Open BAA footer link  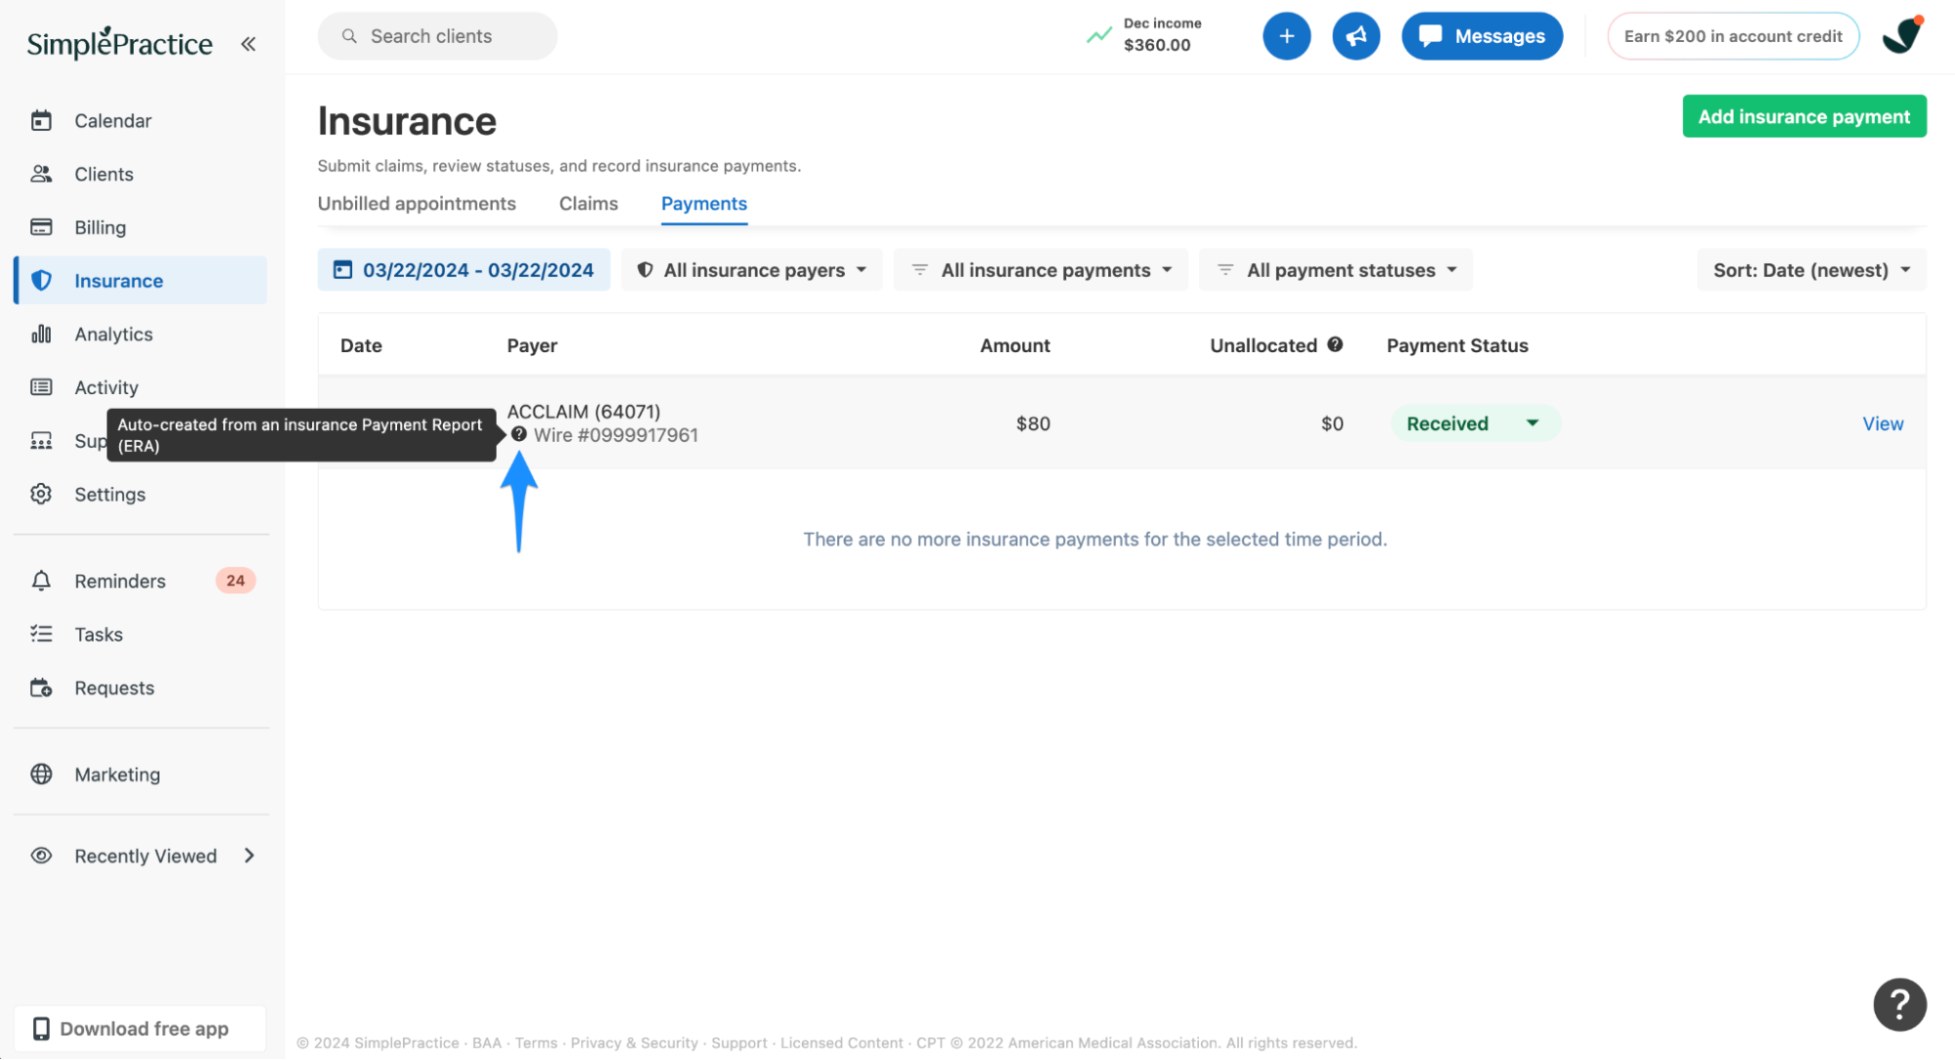click(x=486, y=1043)
